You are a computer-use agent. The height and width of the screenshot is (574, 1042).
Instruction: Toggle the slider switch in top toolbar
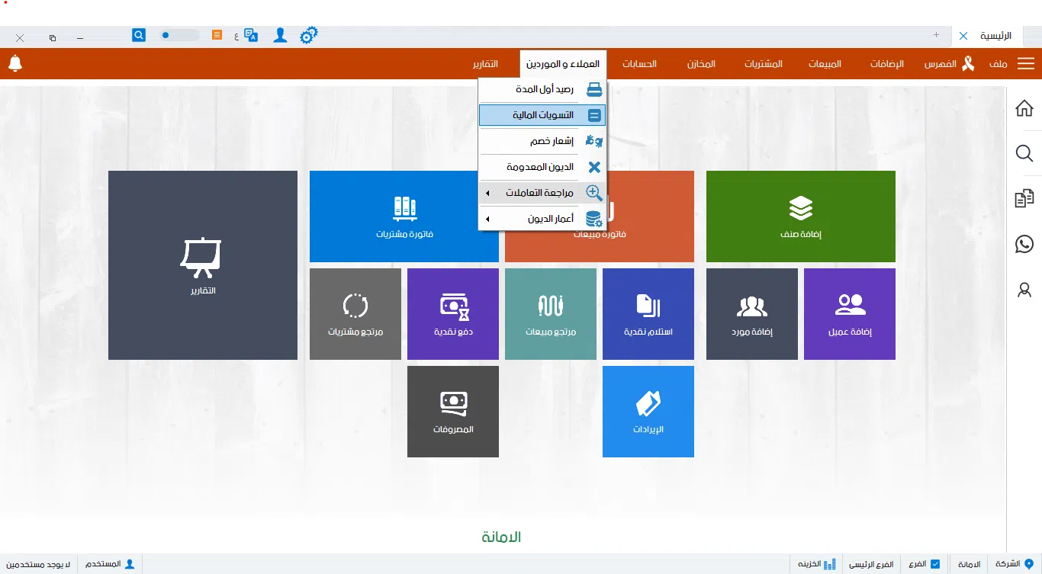click(x=179, y=35)
